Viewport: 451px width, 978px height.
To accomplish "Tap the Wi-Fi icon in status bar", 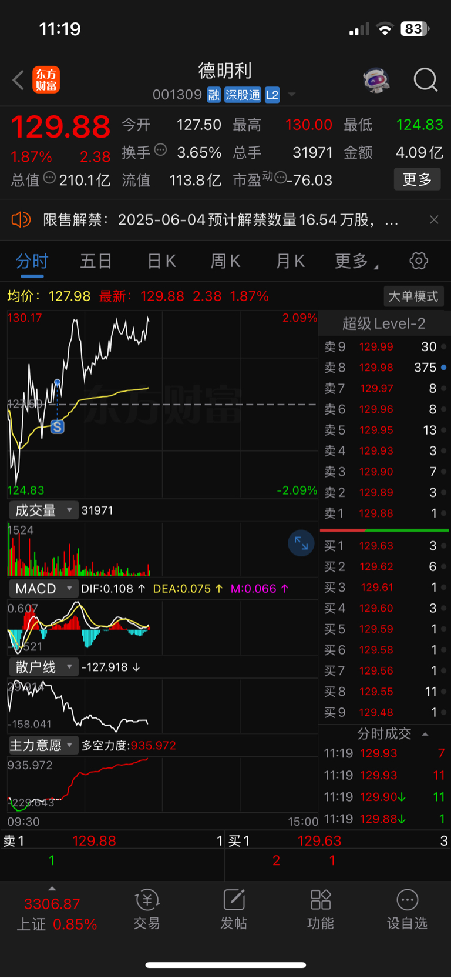I will tap(385, 29).
